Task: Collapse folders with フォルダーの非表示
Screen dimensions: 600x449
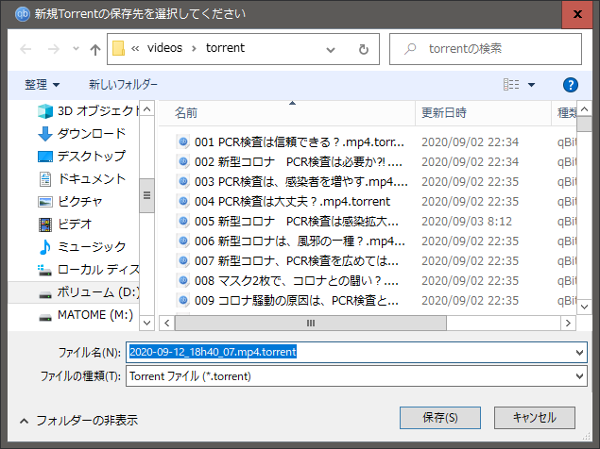Action: point(86,420)
